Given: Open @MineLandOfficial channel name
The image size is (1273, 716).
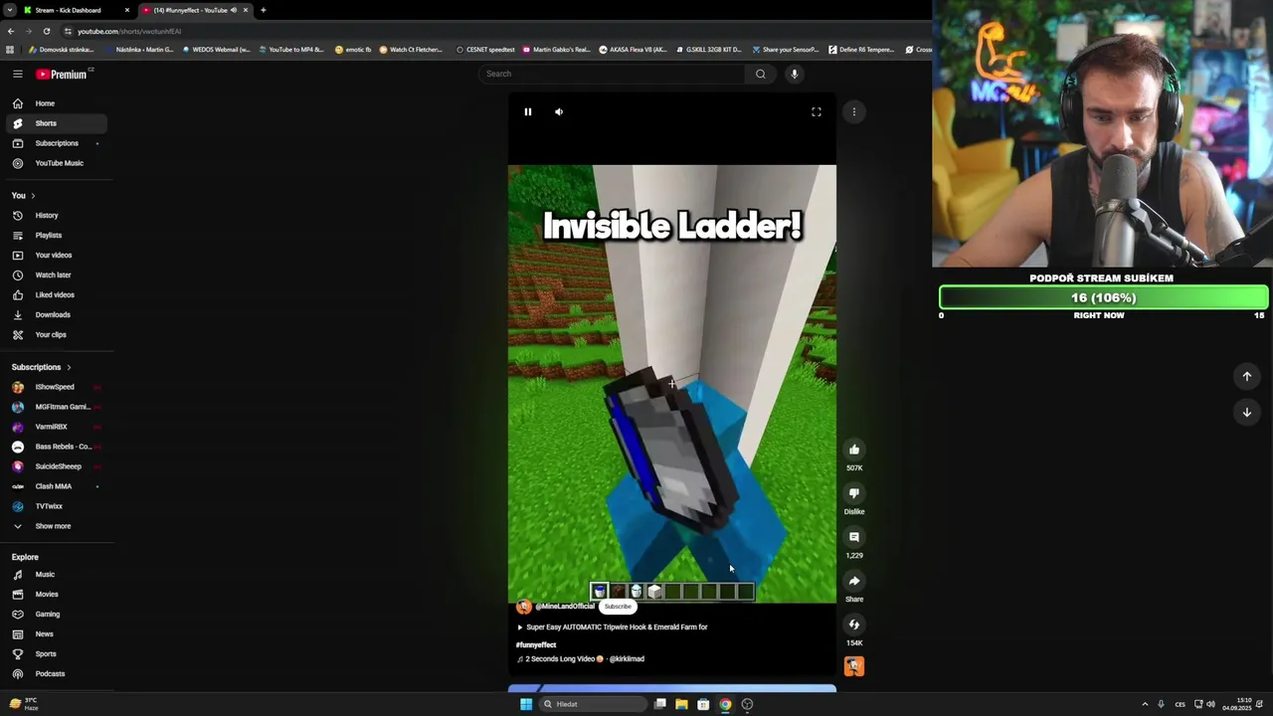Looking at the screenshot, I should click(x=565, y=607).
